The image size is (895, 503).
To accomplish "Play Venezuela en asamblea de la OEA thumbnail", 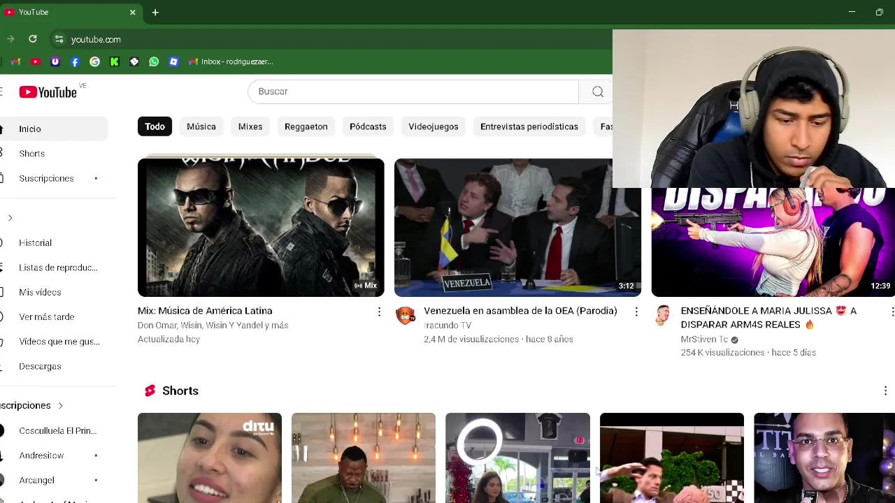I will (517, 228).
